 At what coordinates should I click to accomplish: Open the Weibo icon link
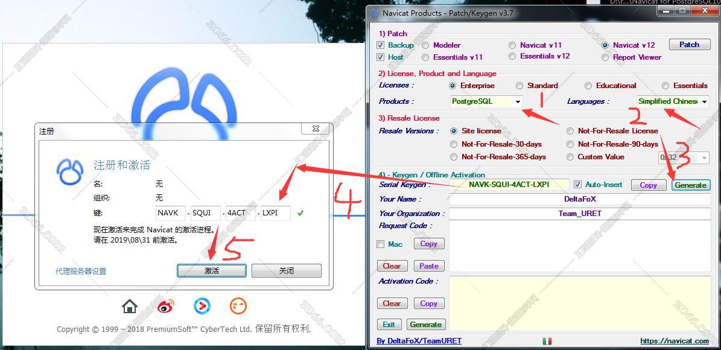pyautogui.click(x=166, y=307)
